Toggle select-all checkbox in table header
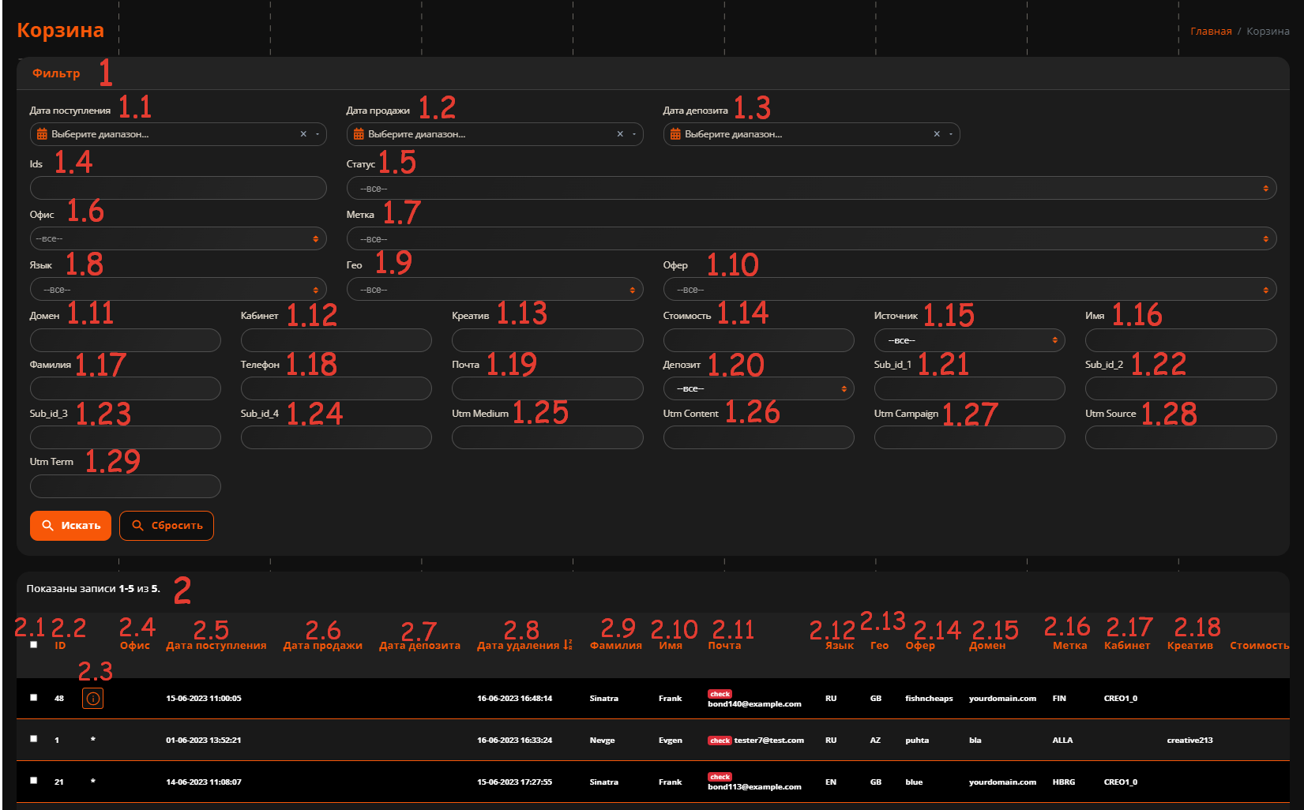 [x=33, y=645]
